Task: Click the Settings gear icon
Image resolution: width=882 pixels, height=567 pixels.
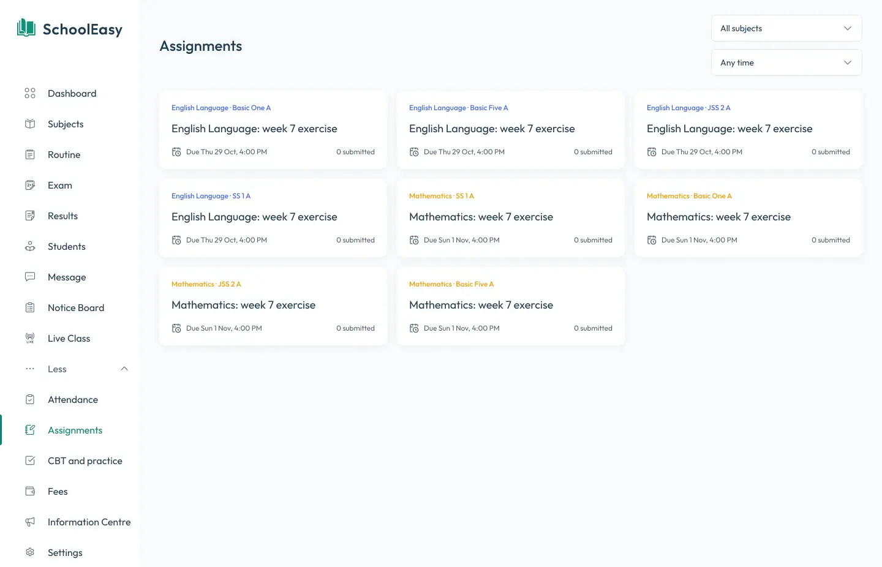Action: (x=30, y=552)
